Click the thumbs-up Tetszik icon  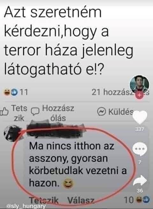pos(4,111)
